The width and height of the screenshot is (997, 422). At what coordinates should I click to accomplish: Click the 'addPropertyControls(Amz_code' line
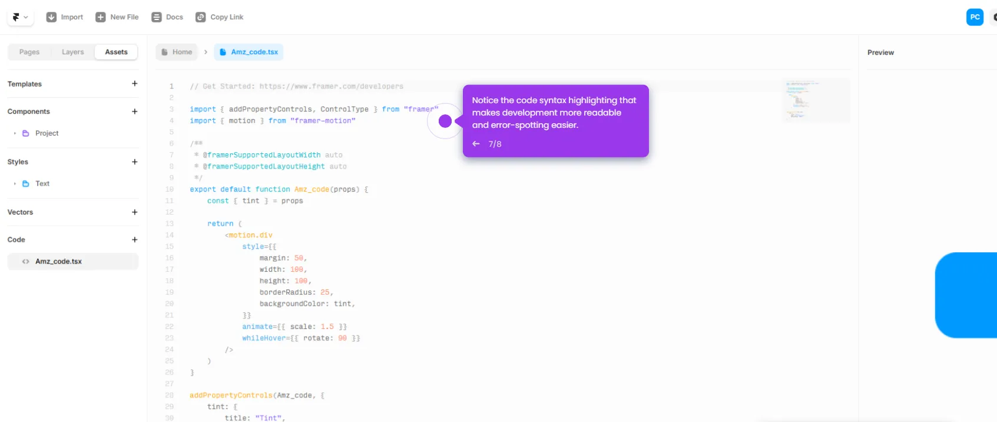click(x=257, y=395)
